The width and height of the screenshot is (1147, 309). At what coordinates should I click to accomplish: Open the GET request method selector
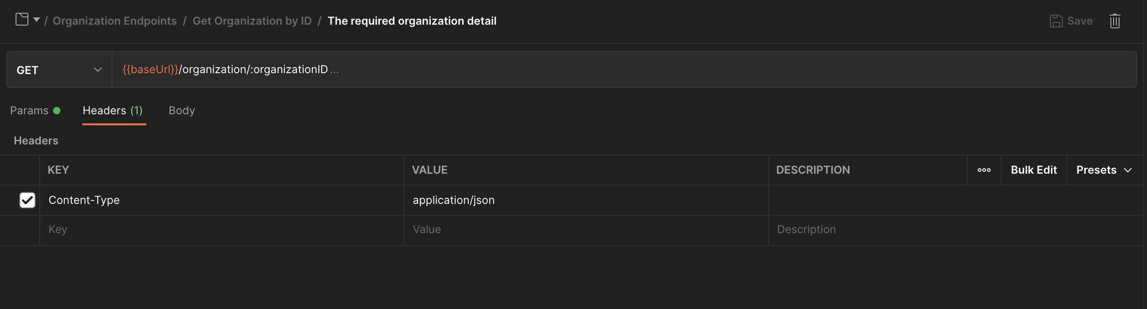pos(58,69)
